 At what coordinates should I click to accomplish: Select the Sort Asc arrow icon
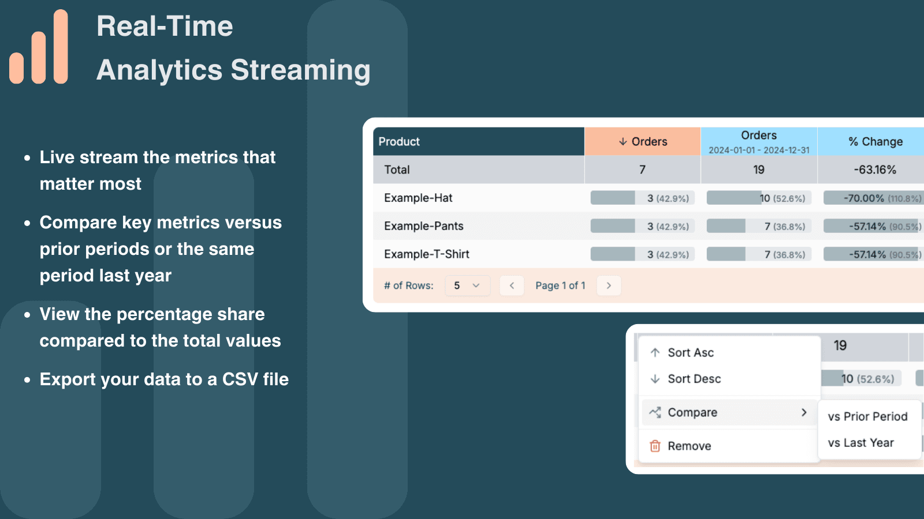655,352
